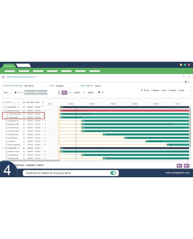Collapse the first project row in task tree

[3, 107]
